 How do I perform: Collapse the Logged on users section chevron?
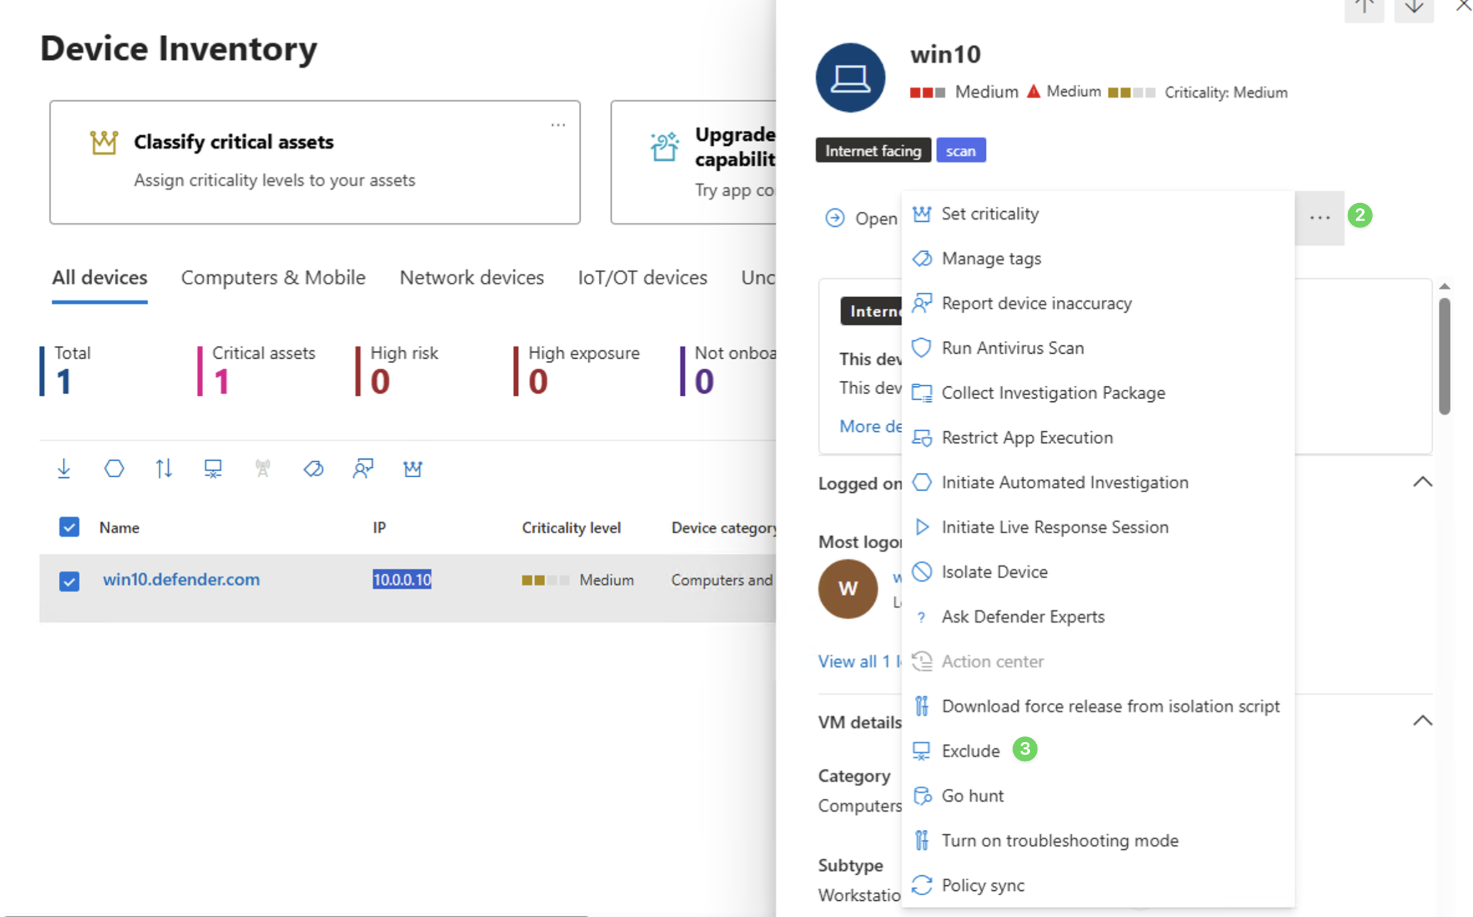pos(1422,482)
